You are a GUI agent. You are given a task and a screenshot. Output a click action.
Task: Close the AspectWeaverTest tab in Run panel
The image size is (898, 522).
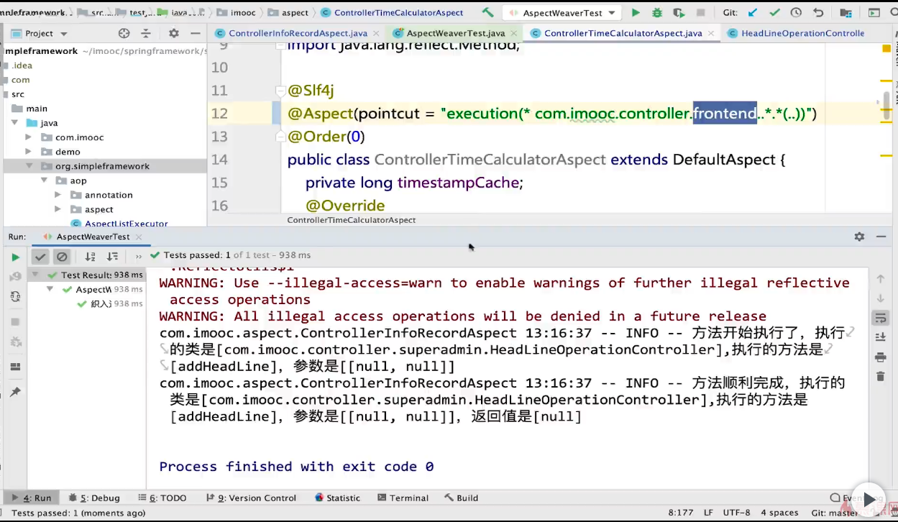pos(139,237)
